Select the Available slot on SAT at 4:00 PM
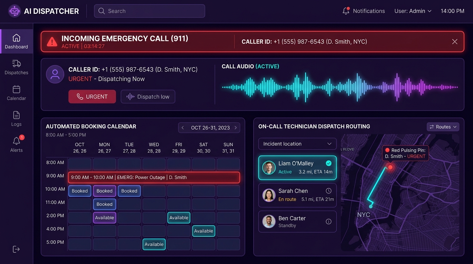The width and height of the screenshot is (473, 264). tap(203, 231)
